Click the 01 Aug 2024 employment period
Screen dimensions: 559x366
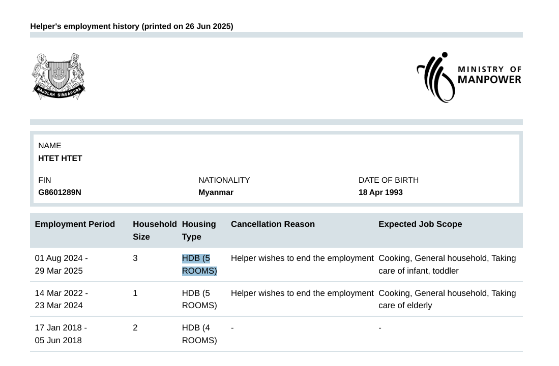pos(61,264)
